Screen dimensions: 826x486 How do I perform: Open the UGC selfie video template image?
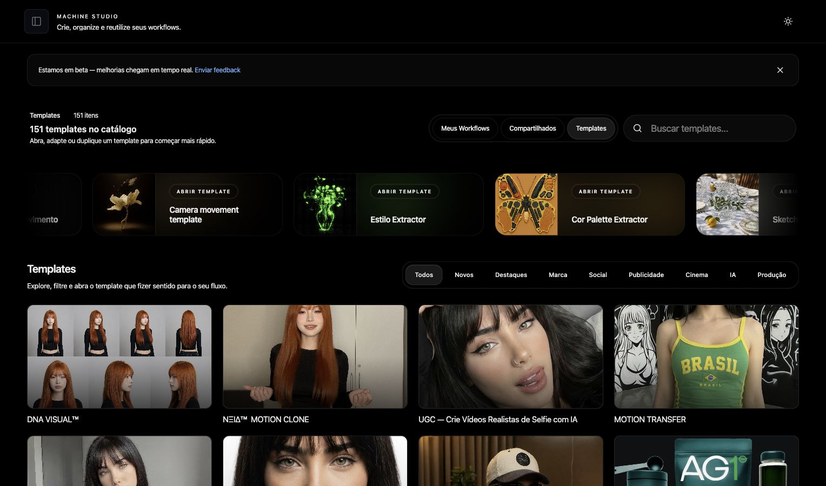(x=511, y=356)
